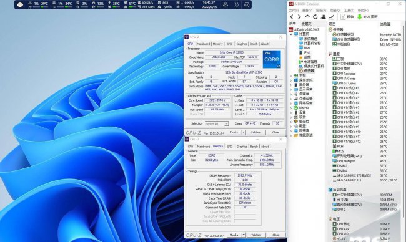Open the 工具(T) menu in AIDA64
406x242 pixels.
pos(349,11)
